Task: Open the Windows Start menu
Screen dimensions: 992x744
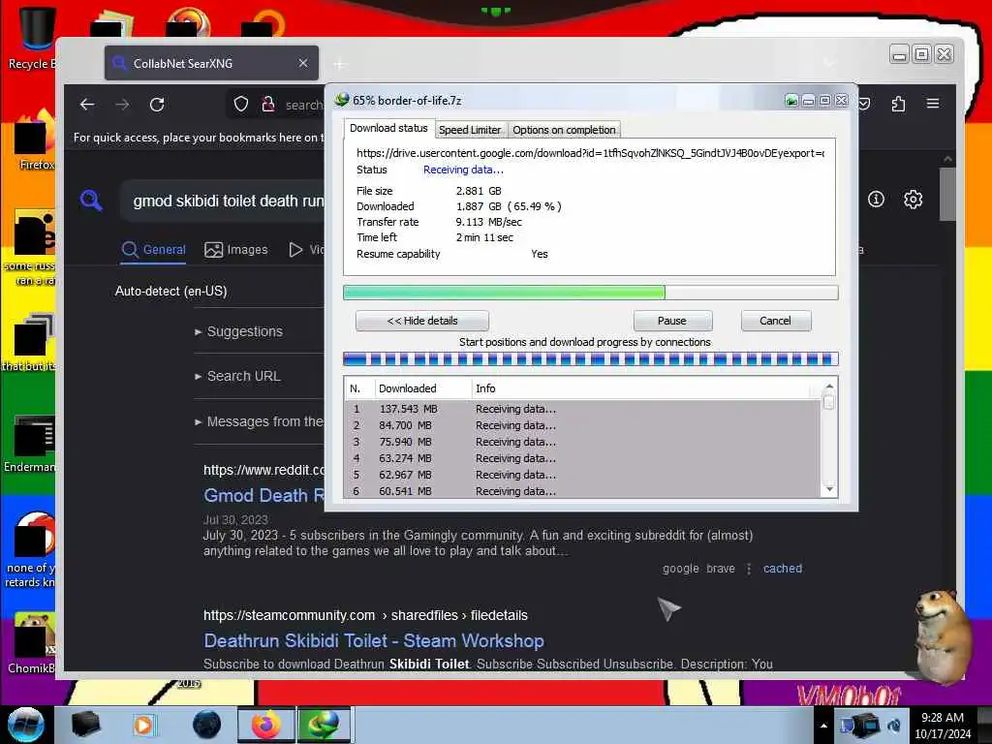Action: (x=25, y=725)
